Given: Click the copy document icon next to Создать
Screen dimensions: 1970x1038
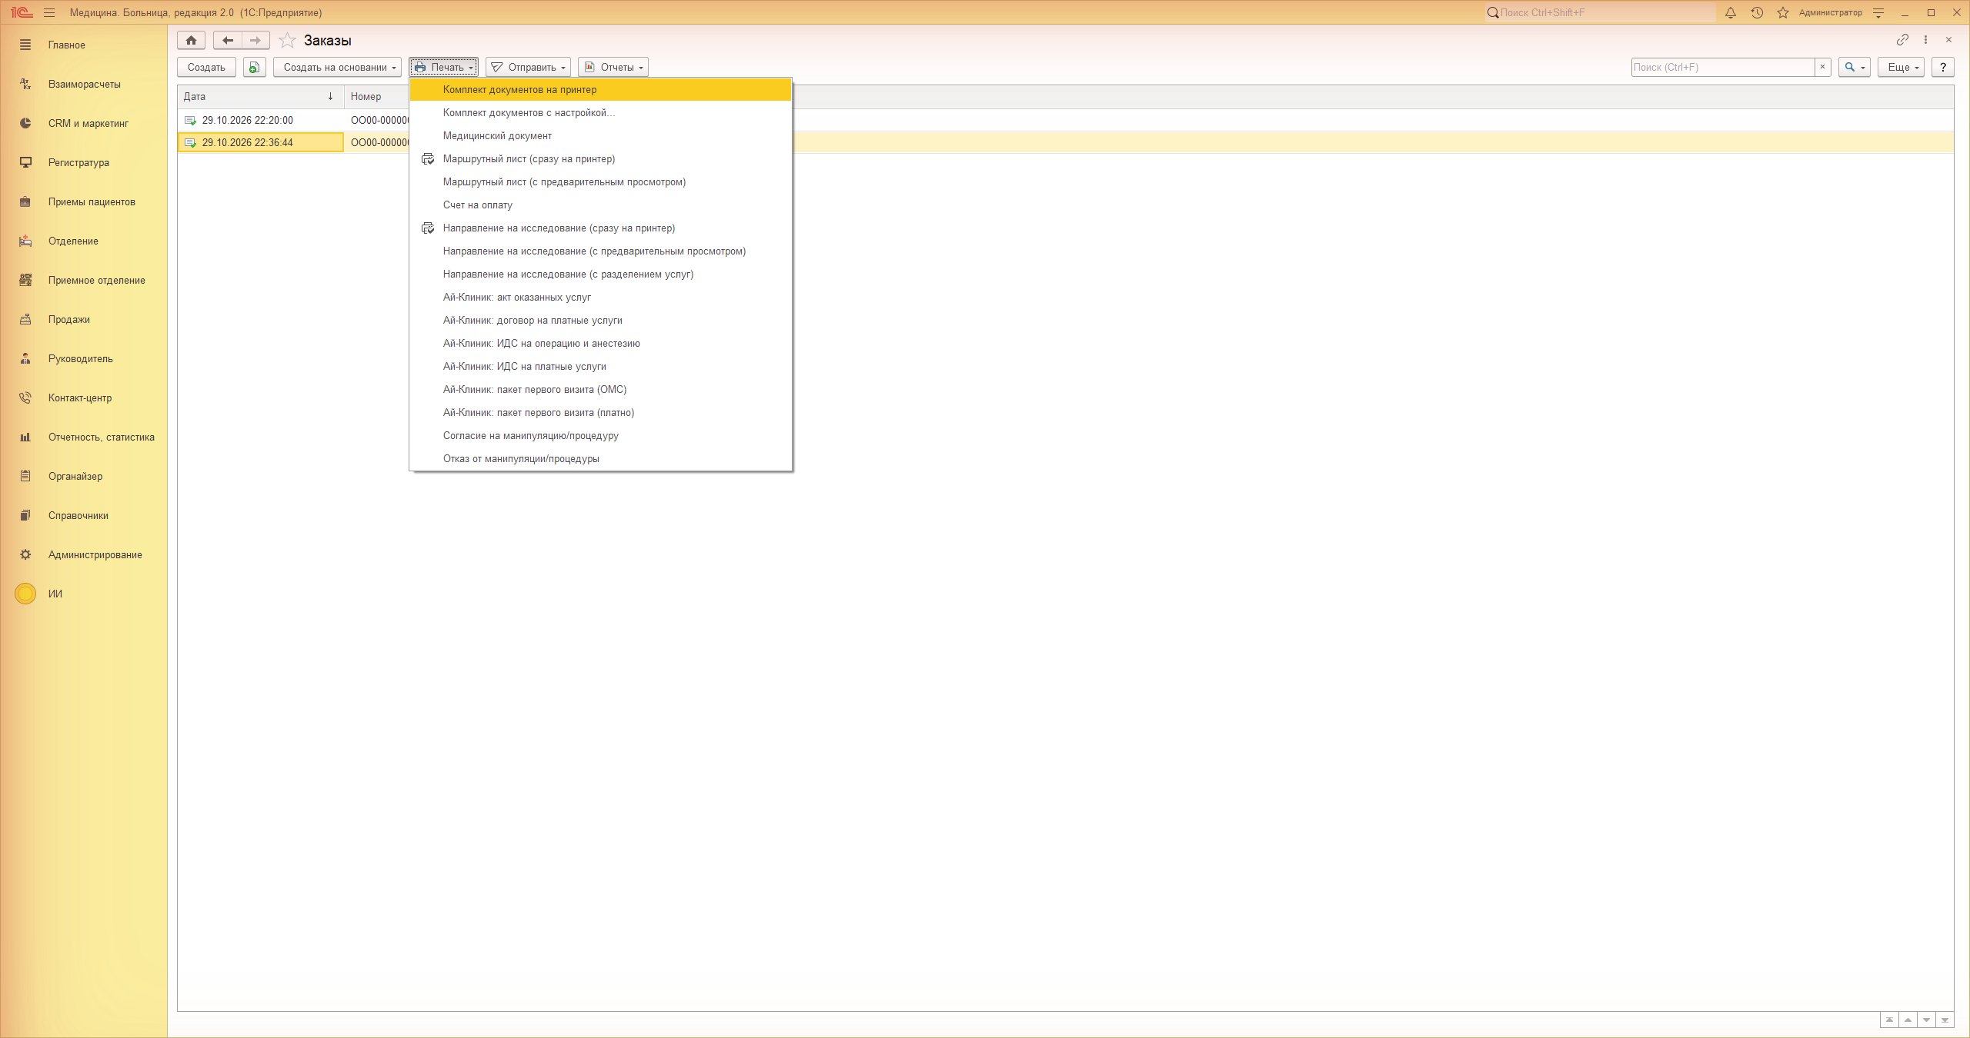Looking at the screenshot, I should [254, 68].
